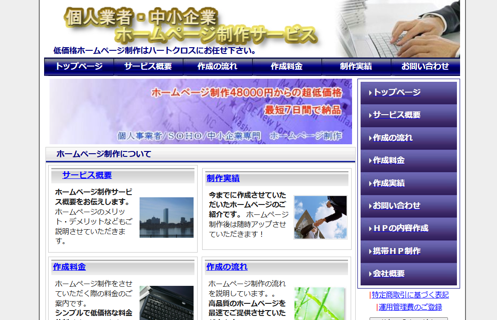The height and width of the screenshot is (320, 497).
Task: Click the city skyline thumbnail image
Action: [166, 218]
